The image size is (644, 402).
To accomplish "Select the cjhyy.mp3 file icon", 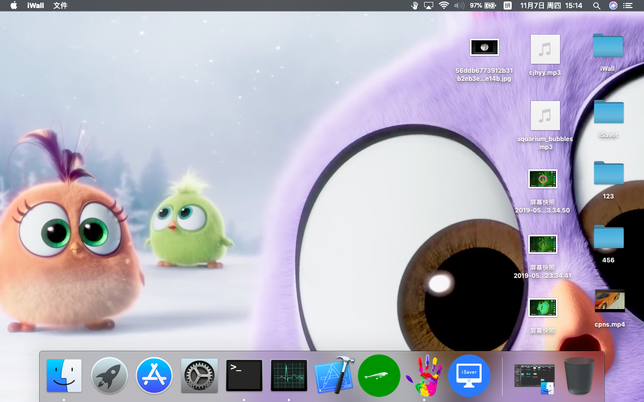I will click(545, 49).
